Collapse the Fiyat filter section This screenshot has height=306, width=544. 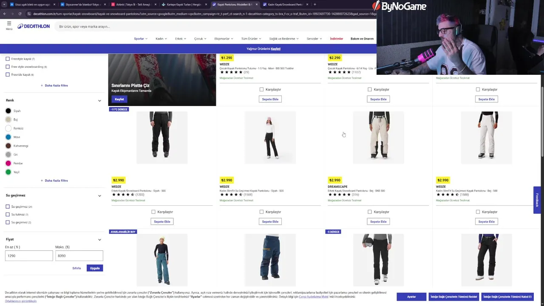99,240
